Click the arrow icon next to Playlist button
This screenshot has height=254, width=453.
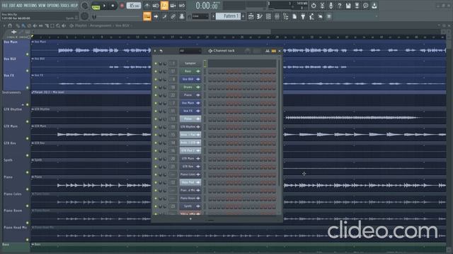tap(156, 17)
